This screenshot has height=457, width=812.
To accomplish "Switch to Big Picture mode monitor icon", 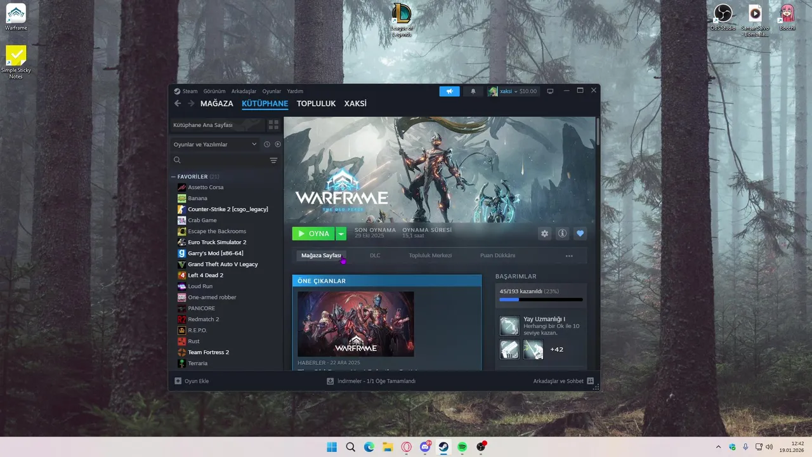I will (x=550, y=91).
